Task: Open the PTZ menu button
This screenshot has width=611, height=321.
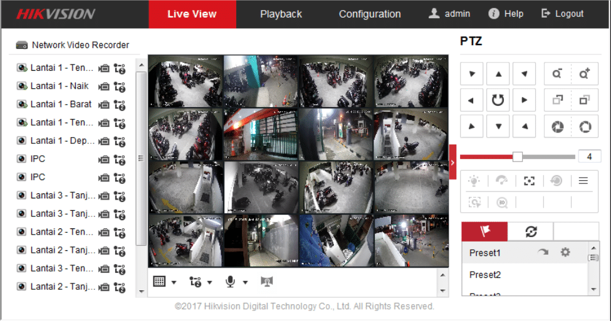Action: tap(583, 181)
